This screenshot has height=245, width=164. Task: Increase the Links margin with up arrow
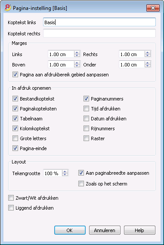pos(77,53)
